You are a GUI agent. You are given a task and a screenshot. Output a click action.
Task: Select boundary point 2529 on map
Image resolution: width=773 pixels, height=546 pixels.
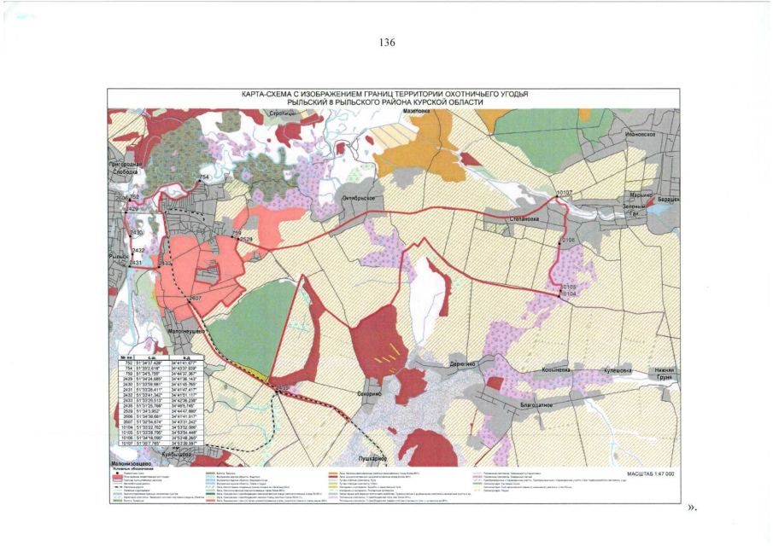tap(246, 240)
